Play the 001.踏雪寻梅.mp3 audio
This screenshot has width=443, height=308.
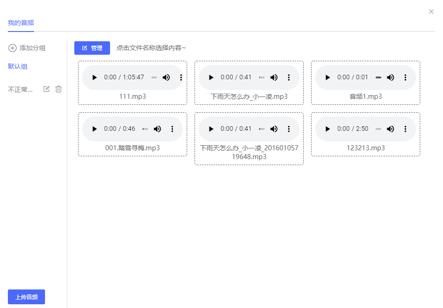click(95, 129)
